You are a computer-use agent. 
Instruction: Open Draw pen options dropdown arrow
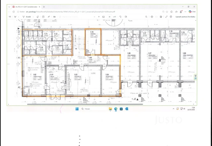point(19,17)
